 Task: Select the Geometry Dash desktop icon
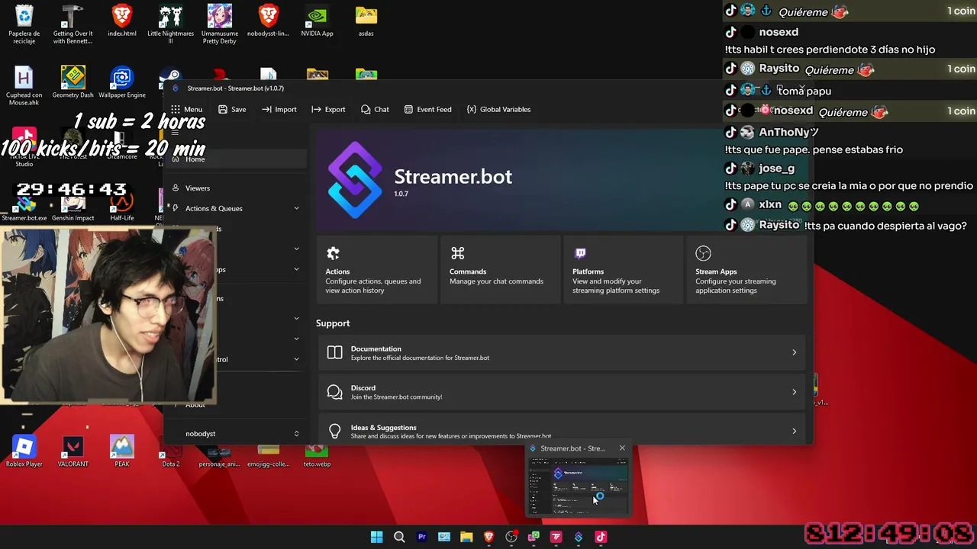coord(73,83)
